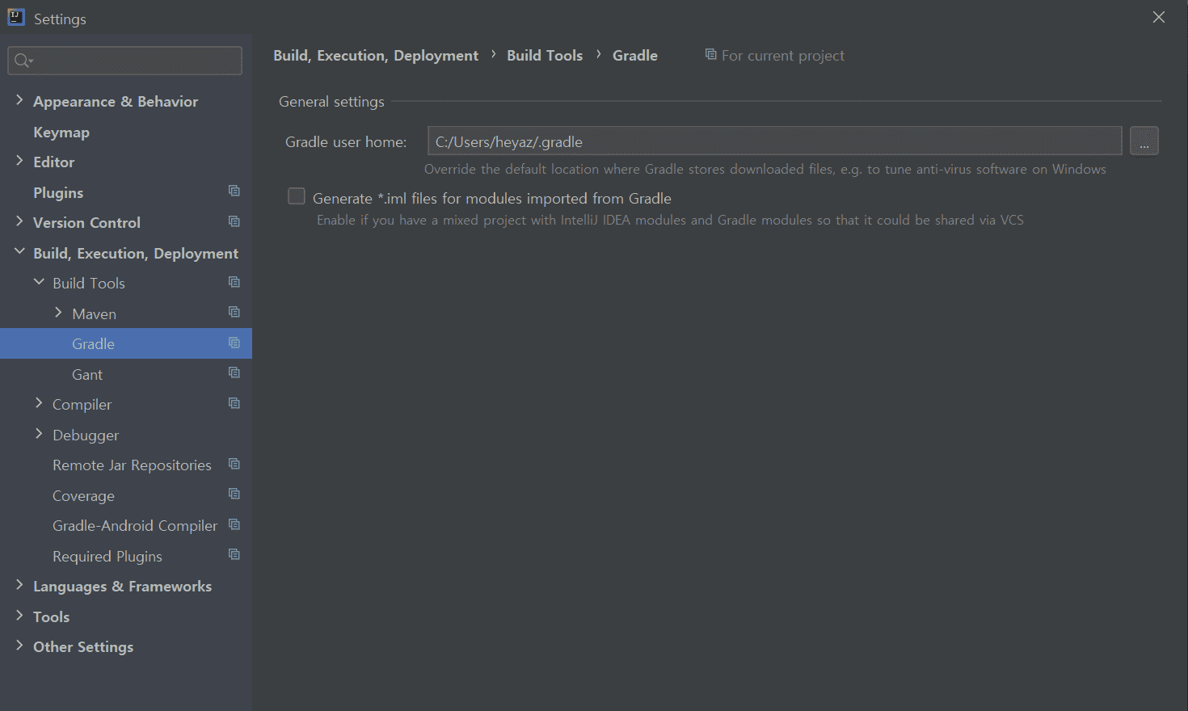Open Gradle-Android Compiler settings
1188x711 pixels.
coord(135,526)
